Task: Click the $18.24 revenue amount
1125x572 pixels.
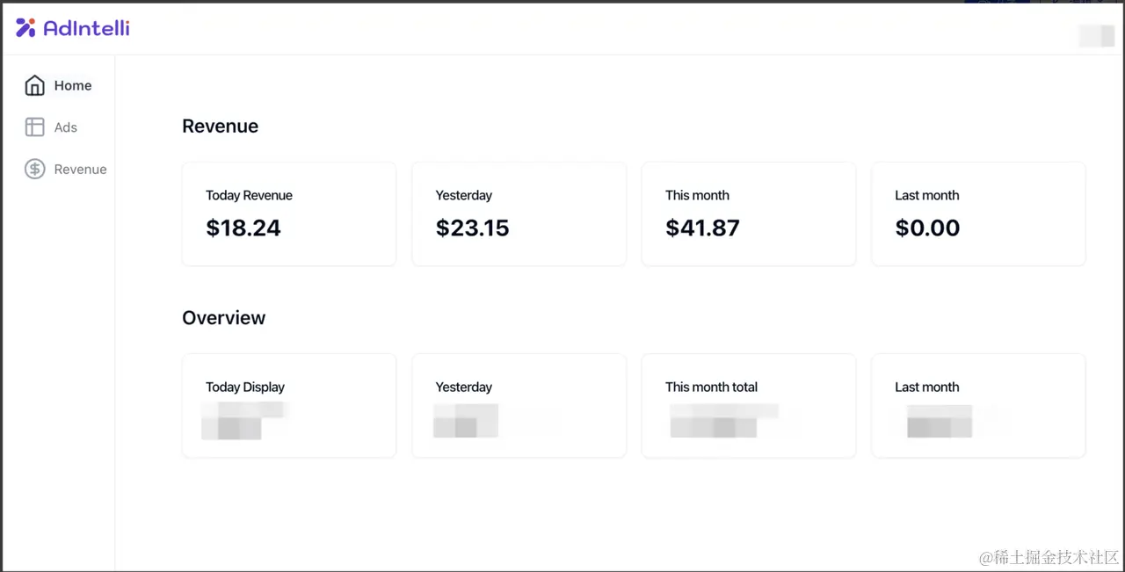Action: pos(243,228)
